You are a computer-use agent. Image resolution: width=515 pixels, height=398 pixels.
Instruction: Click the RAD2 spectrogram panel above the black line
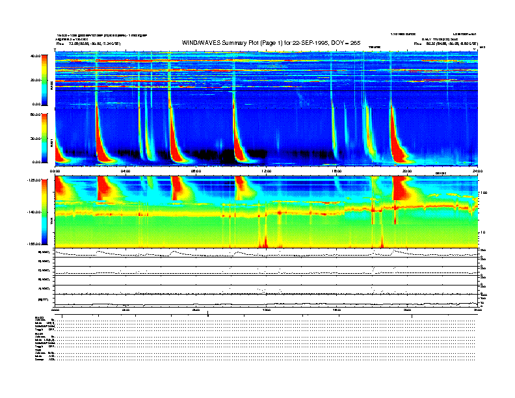click(x=267, y=71)
